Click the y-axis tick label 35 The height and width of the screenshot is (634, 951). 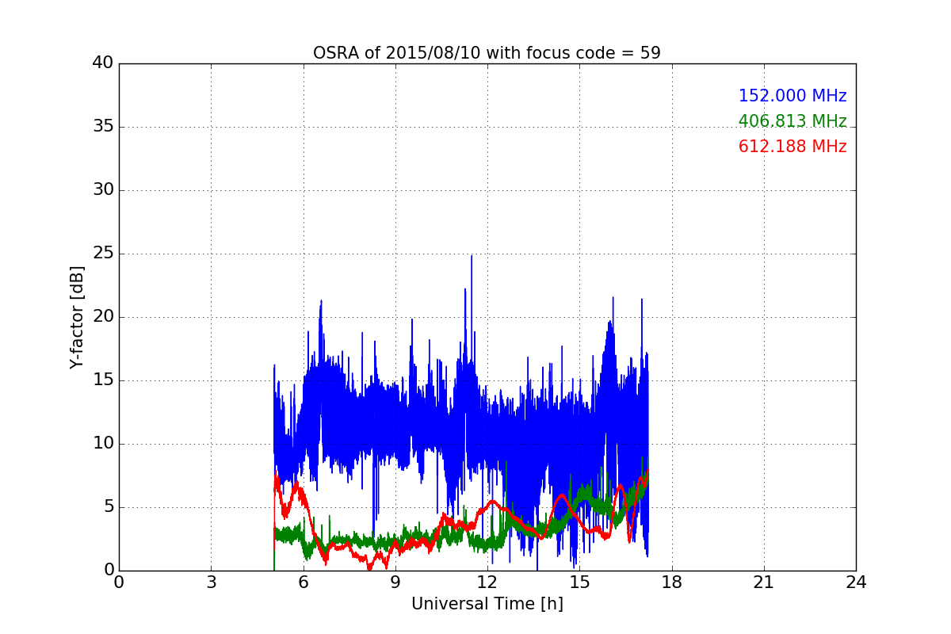(104, 127)
